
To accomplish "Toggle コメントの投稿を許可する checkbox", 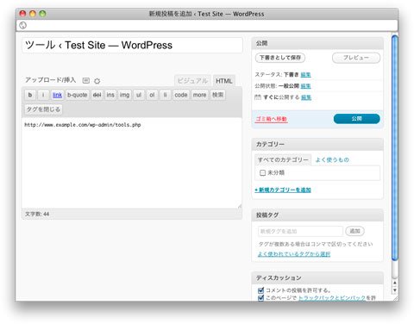I will [260, 290].
